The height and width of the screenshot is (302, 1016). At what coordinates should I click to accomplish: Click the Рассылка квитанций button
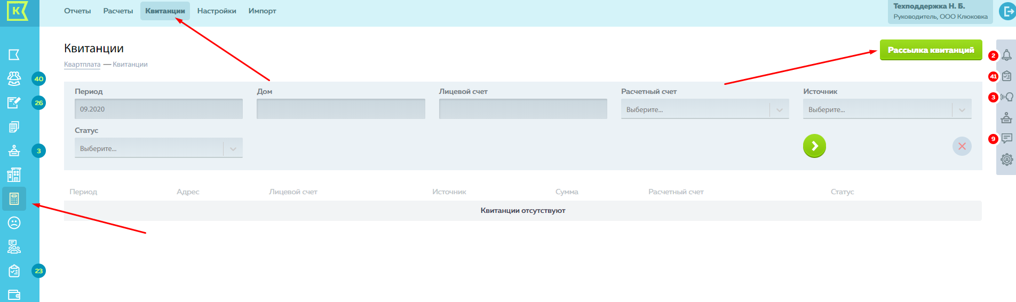pyautogui.click(x=931, y=50)
